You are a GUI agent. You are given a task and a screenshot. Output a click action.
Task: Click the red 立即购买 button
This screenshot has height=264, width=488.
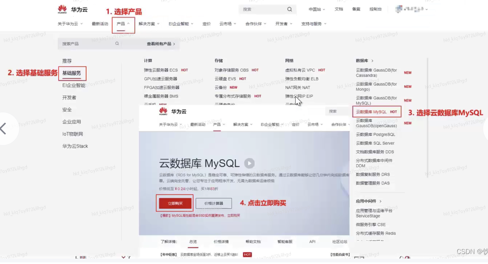(175, 203)
